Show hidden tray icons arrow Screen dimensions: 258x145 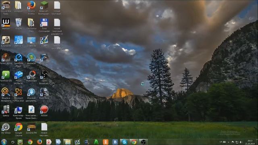(x=229, y=142)
